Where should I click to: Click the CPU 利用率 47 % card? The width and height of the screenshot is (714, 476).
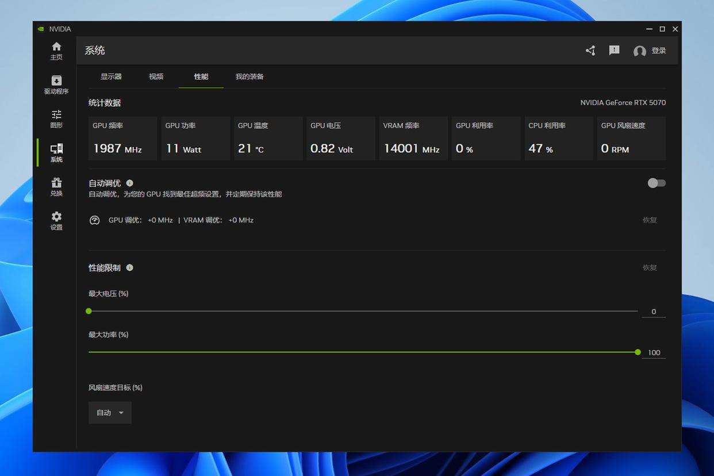coord(559,139)
